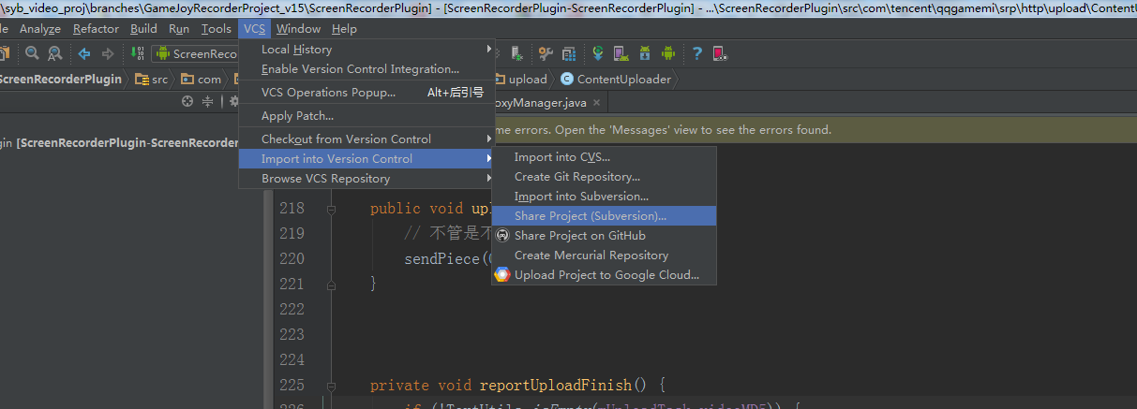Click the Find magnifier toolbar icon
Viewport: 1137px width, 409px height.
33,54
